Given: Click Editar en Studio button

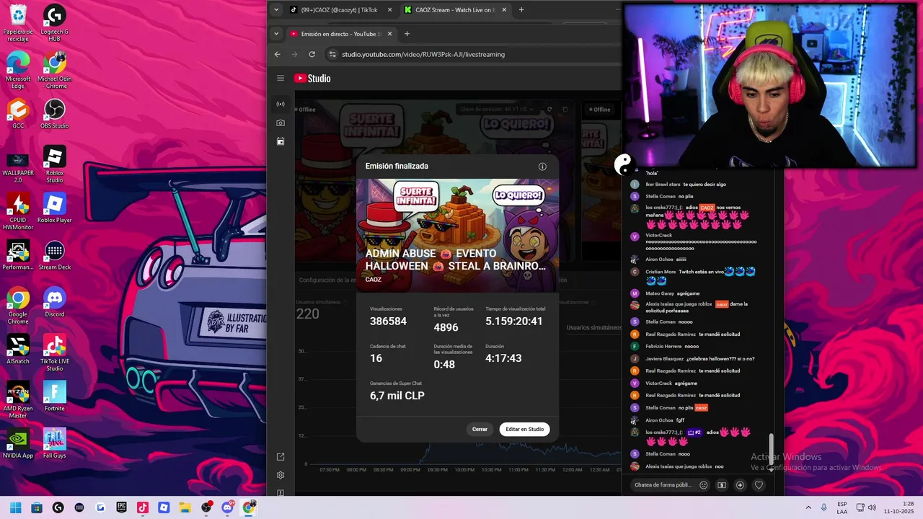Looking at the screenshot, I should click(x=524, y=429).
